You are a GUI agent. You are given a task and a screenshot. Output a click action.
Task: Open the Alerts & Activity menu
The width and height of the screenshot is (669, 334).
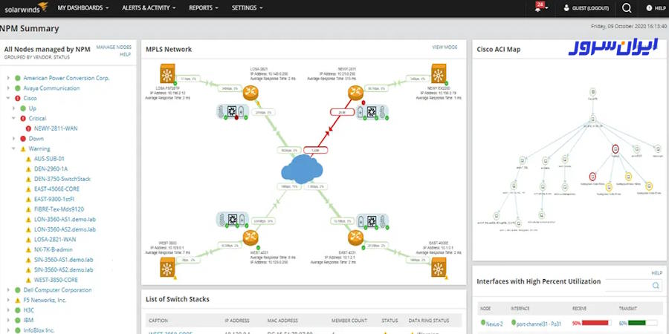tap(149, 7)
